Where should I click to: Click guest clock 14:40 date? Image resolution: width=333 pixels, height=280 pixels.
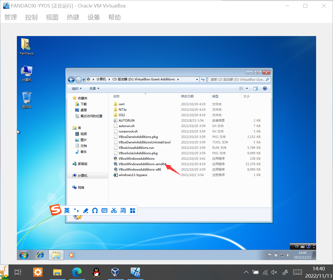(302, 255)
